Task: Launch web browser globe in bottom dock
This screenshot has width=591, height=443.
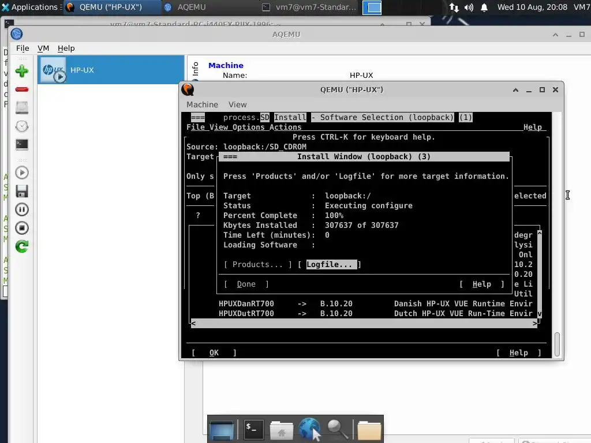Action: pyautogui.click(x=309, y=429)
